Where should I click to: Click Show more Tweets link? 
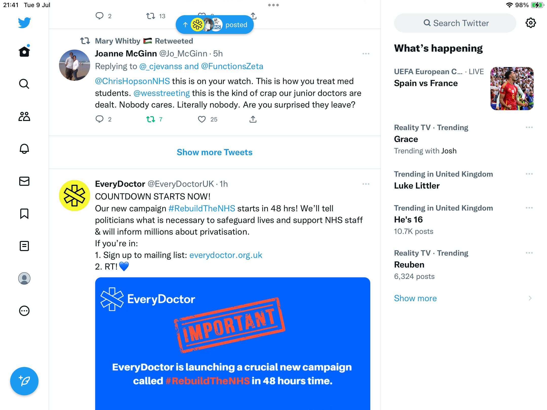pos(214,152)
